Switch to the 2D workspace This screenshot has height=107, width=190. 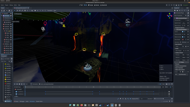click(x=81, y=5)
